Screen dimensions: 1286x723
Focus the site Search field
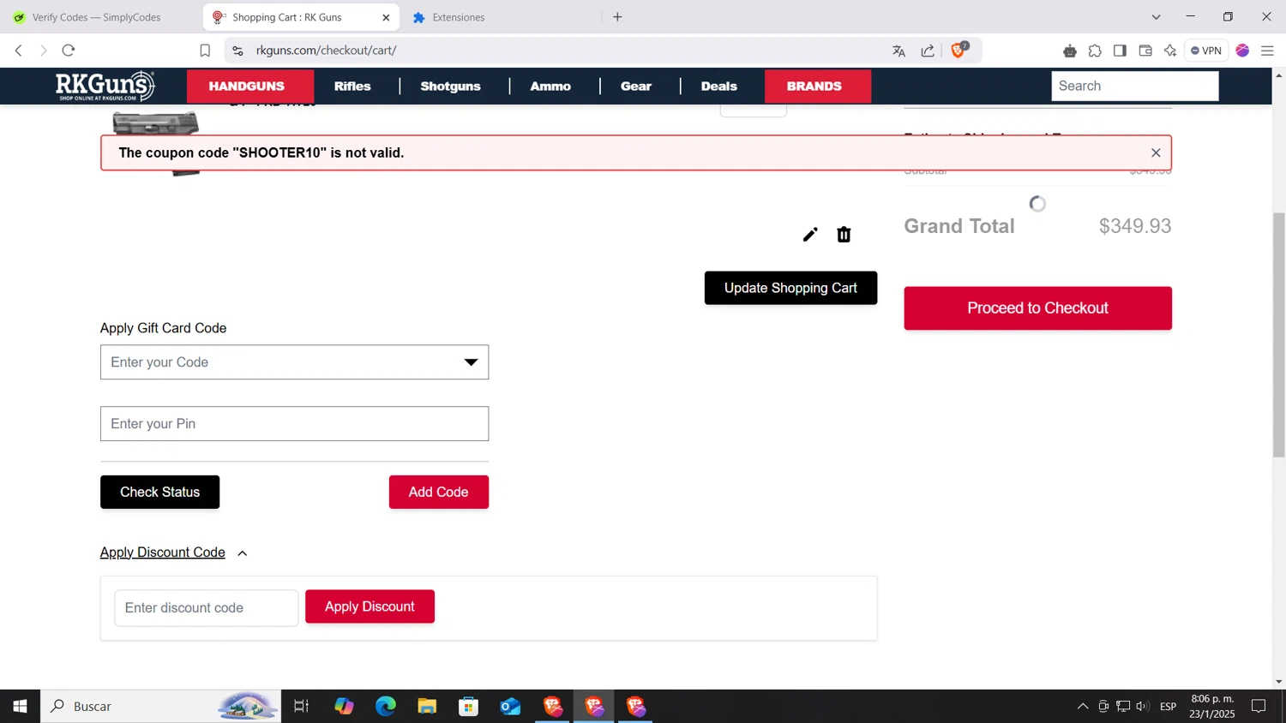coord(1134,86)
